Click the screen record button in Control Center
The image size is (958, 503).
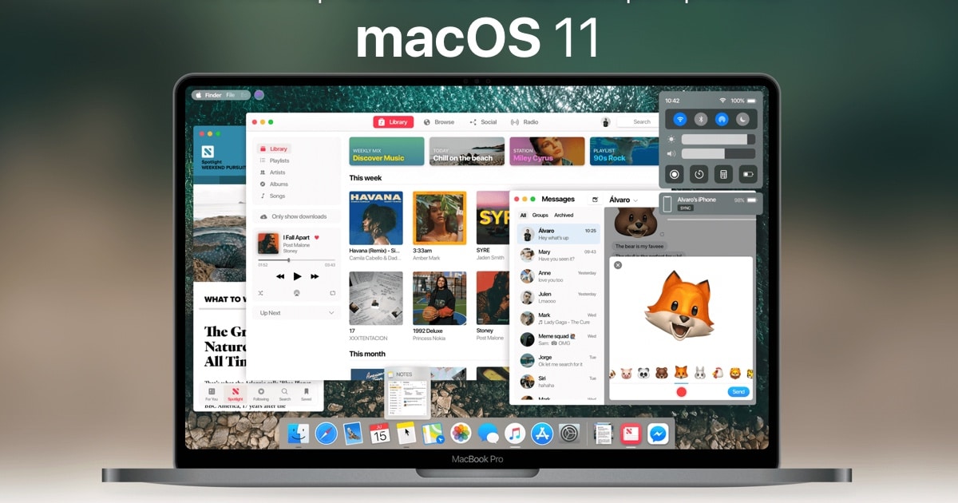[x=675, y=173]
